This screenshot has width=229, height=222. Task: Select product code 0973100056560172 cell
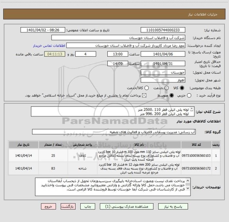click(196, 169)
